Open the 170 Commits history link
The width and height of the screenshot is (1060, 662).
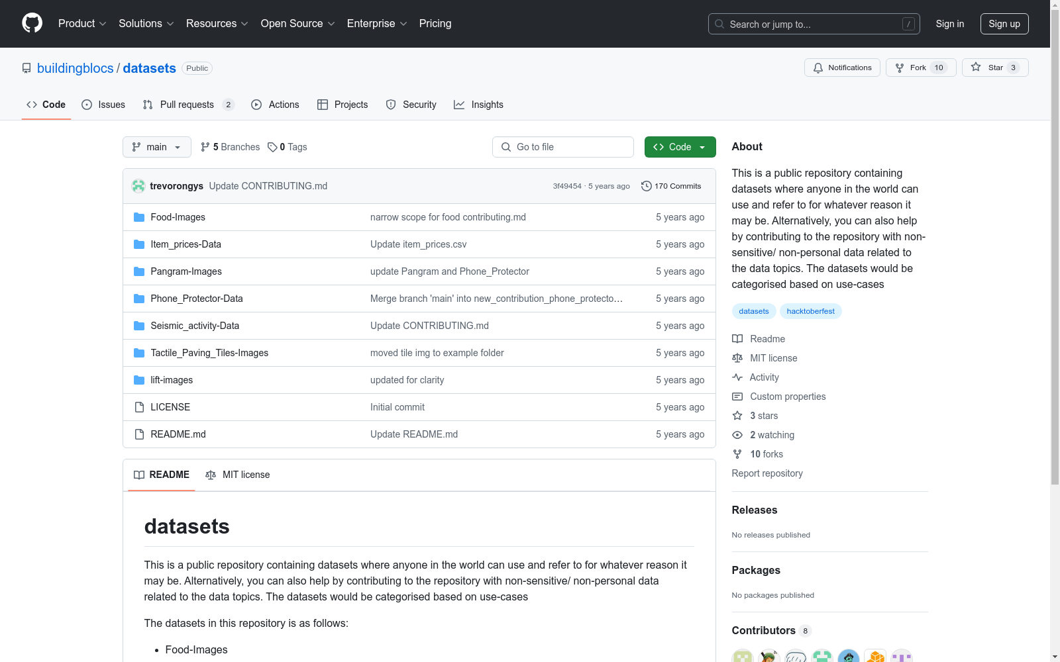coord(671,186)
